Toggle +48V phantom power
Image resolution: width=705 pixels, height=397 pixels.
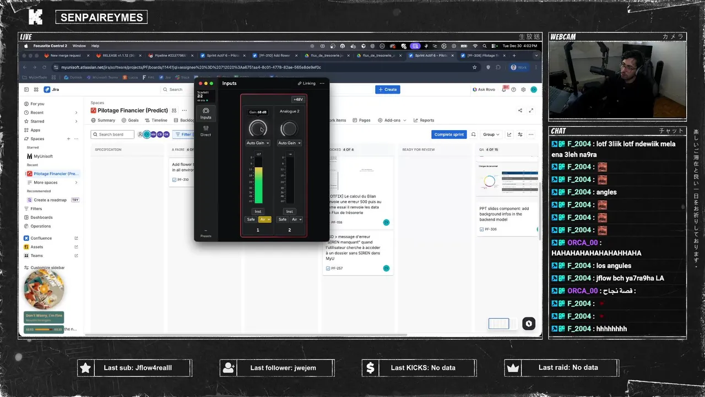pos(298,99)
